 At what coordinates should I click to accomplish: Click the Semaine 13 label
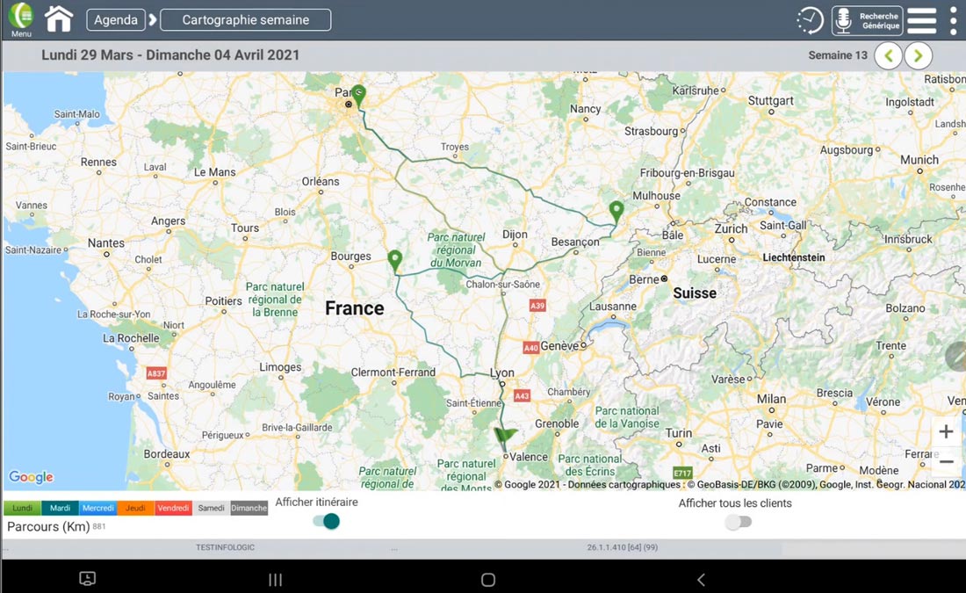click(838, 55)
